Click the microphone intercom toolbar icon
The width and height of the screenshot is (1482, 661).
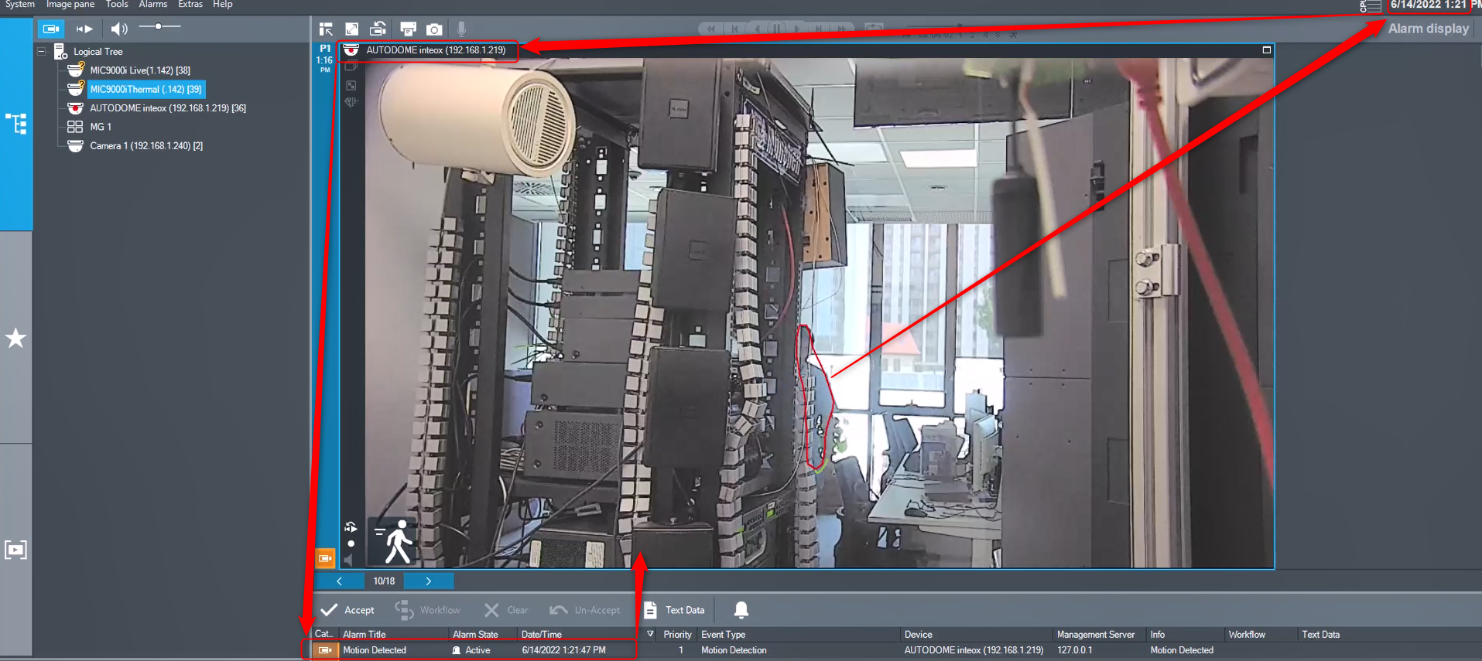(461, 29)
